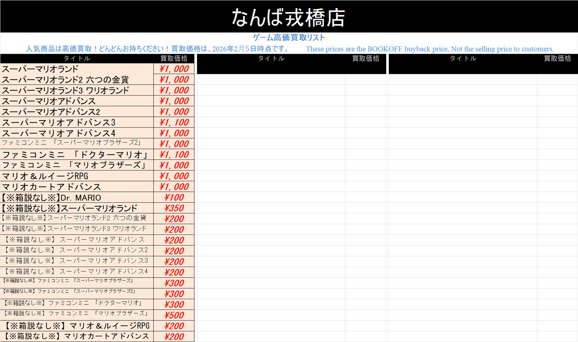Select 【※箱説なし※】ファミコンミニ「マリオブラザーズ」 title cell
The height and width of the screenshot is (342, 578).
pyautogui.click(x=77, y=315)
